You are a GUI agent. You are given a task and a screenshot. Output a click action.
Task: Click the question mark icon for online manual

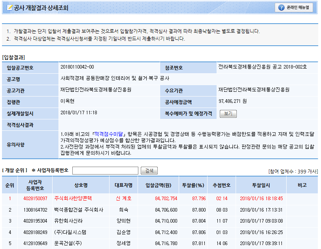point(281,7)
